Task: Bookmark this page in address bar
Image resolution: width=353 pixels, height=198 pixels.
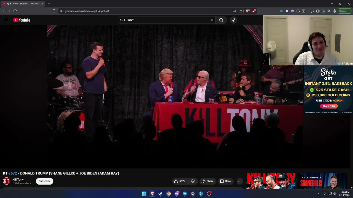Action: pyautogui.click(x=54, y=11)
